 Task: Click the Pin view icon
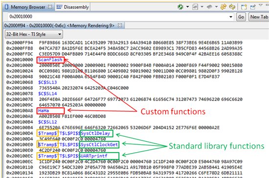[x=253, y=7]
